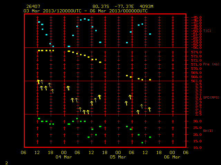This screenshot has width=221, height=165.
Task: Click the last wind arrow near 14 UTC 05 Mar
Action: point(150,109)
